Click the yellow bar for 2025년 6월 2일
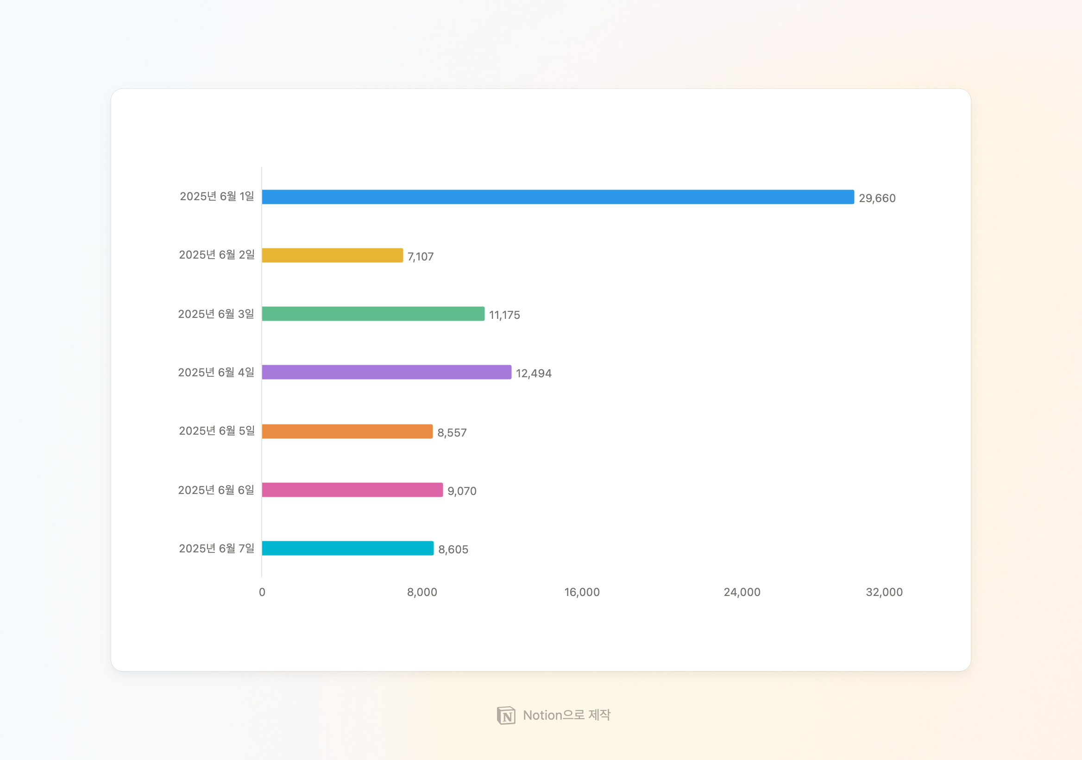This screenshot has width=1082, height=760. pyautogui.click(x=332, y=255)
